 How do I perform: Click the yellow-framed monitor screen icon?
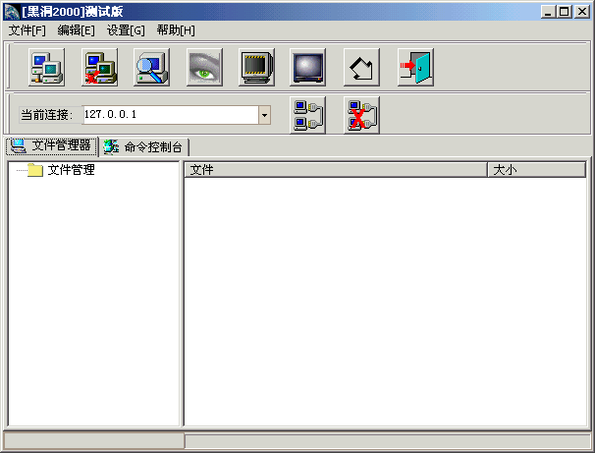point(256,67)
